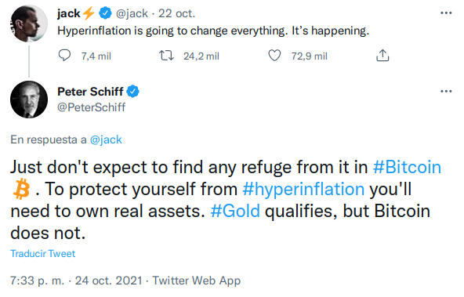Click the Peter Schiff display name
The width and height of the screenshot is (464, 297).
tap(90, 92)
